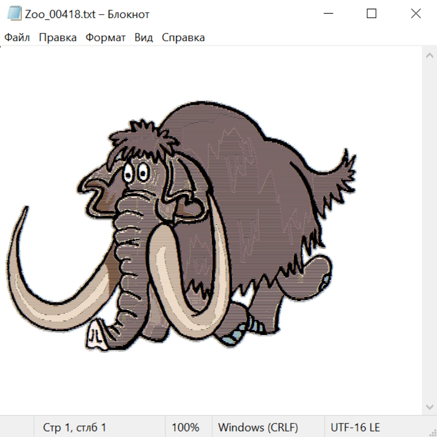Click the resize grip in the bottom-right corner

pos(432,432)
